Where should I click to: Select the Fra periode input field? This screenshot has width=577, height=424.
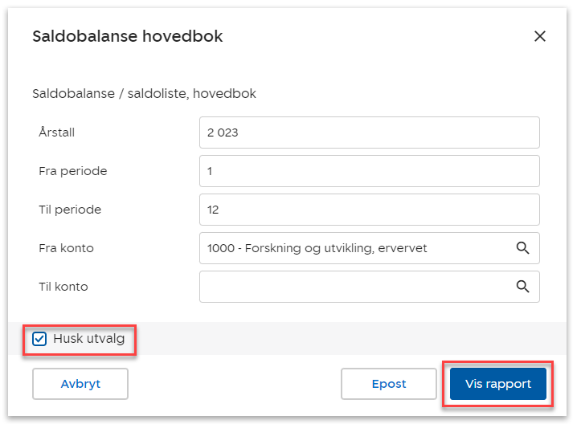(369, 171)
